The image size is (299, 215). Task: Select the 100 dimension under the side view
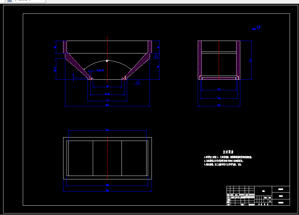coord(219,89)
